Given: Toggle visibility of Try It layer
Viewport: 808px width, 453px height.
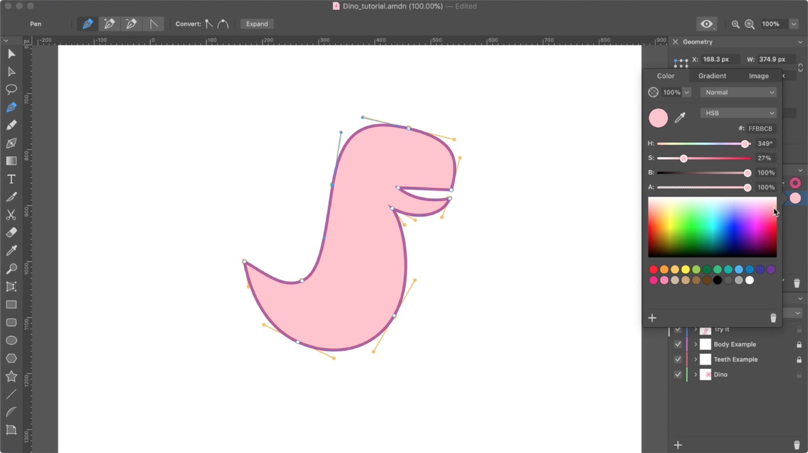Looking at the screenshot, I should point(678,329).
